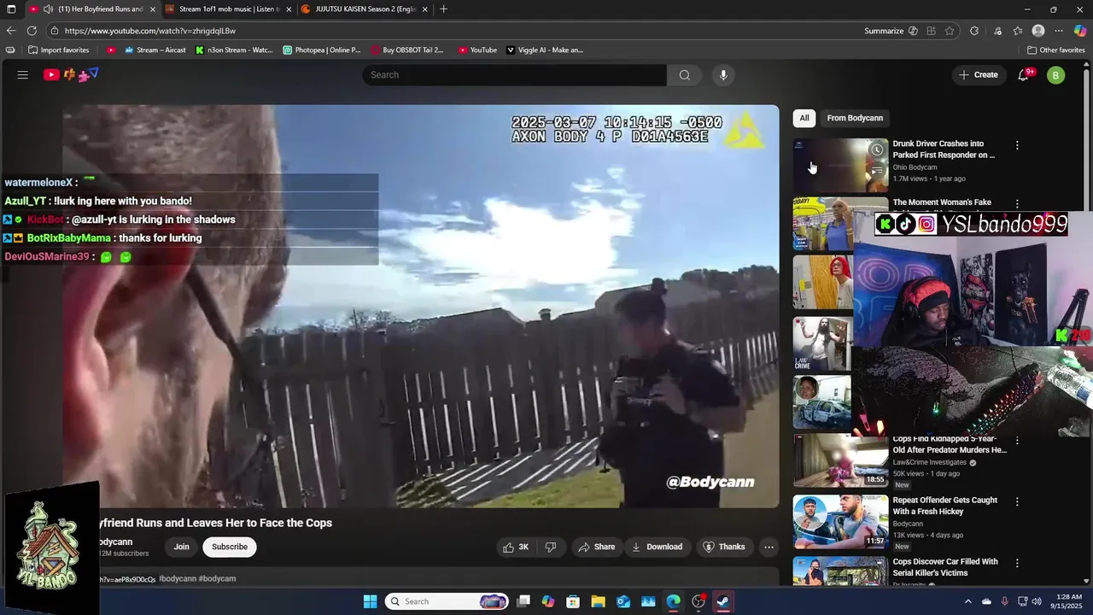Show hidden system tray icons
Viewport: 1093px width, 615px height.
pos(967,601)
